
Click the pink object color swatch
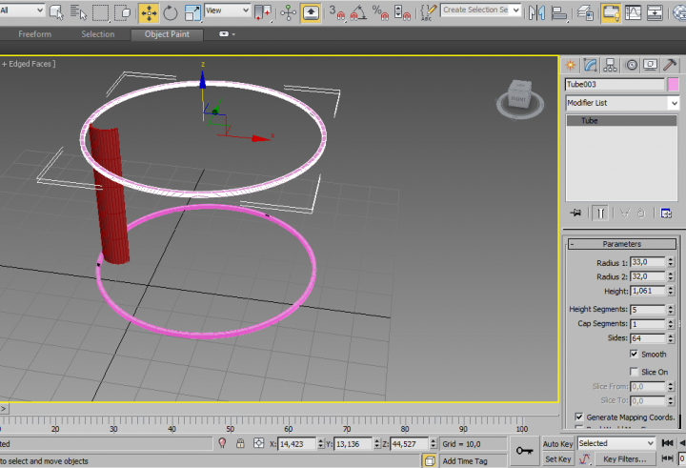point(674,85)
